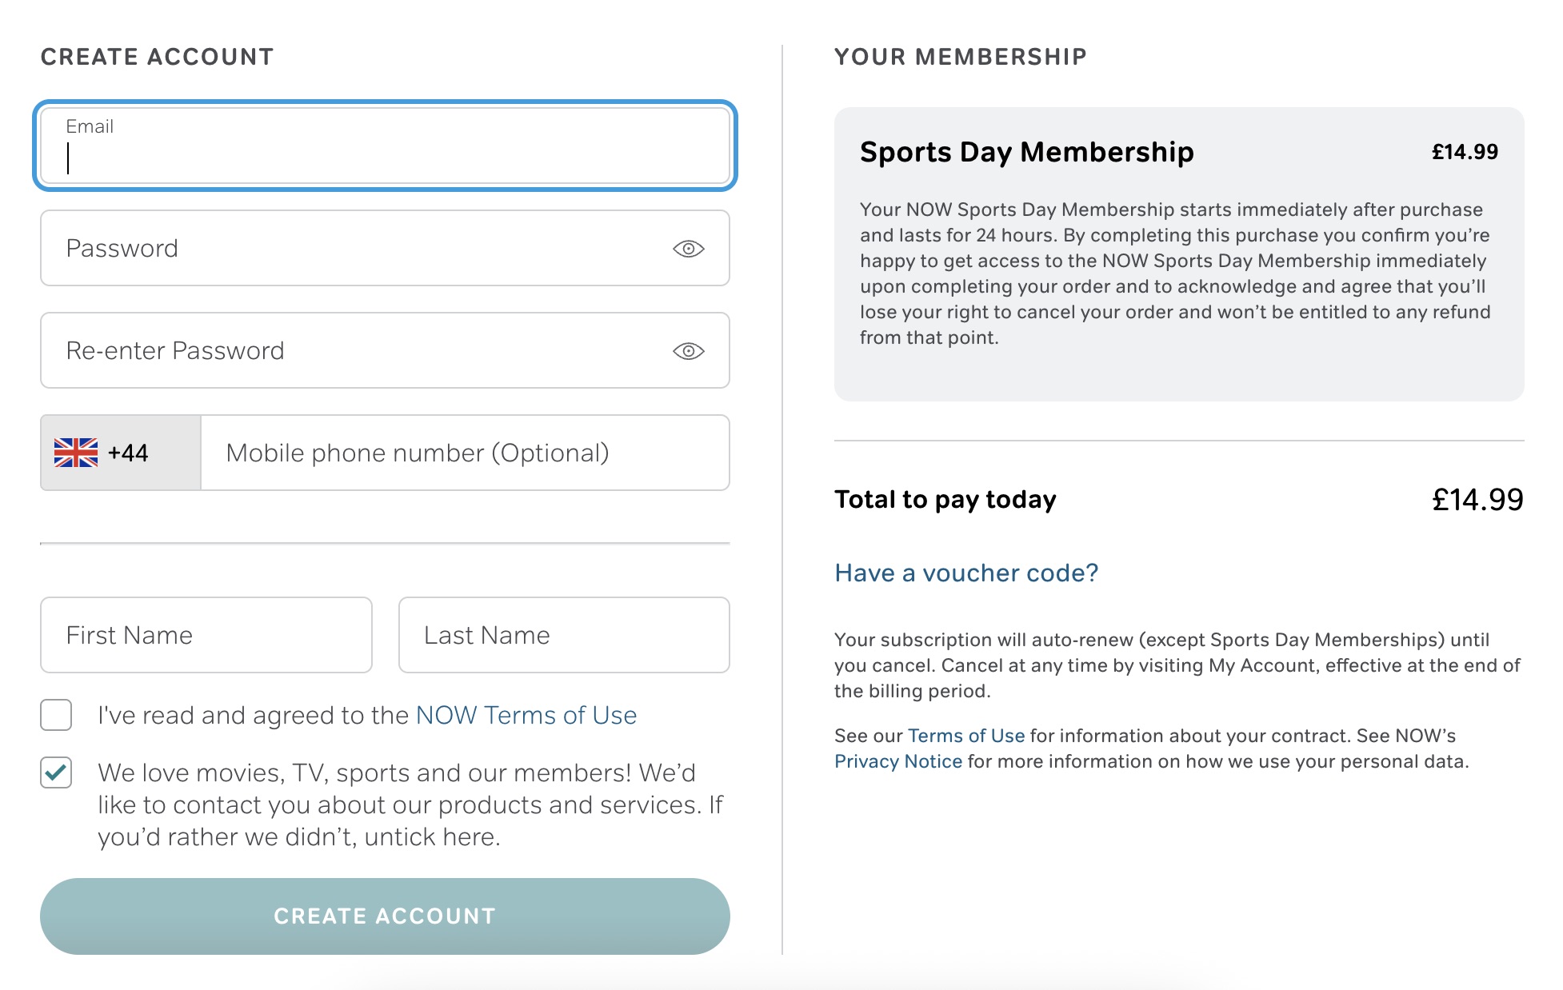
Task: Click the UK flag country selector
Action: pyautogui.click(x=118, y=452)
